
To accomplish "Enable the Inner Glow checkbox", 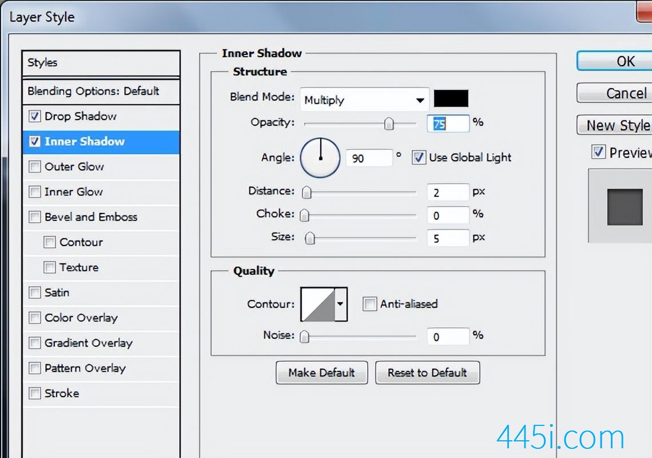I will (x=34, y=192).
